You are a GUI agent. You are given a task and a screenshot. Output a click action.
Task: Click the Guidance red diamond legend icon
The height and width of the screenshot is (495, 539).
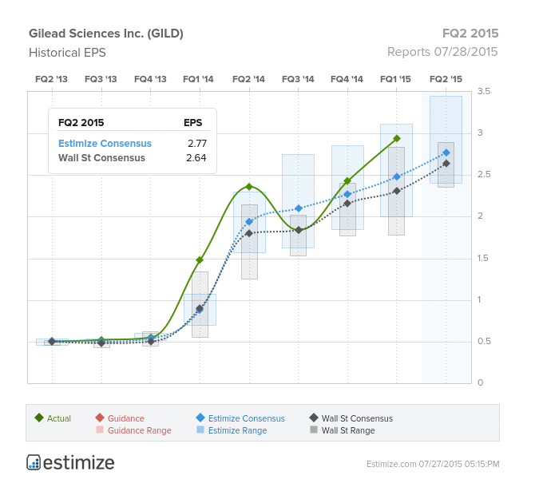pyautogui.click(x=100, y=418)
